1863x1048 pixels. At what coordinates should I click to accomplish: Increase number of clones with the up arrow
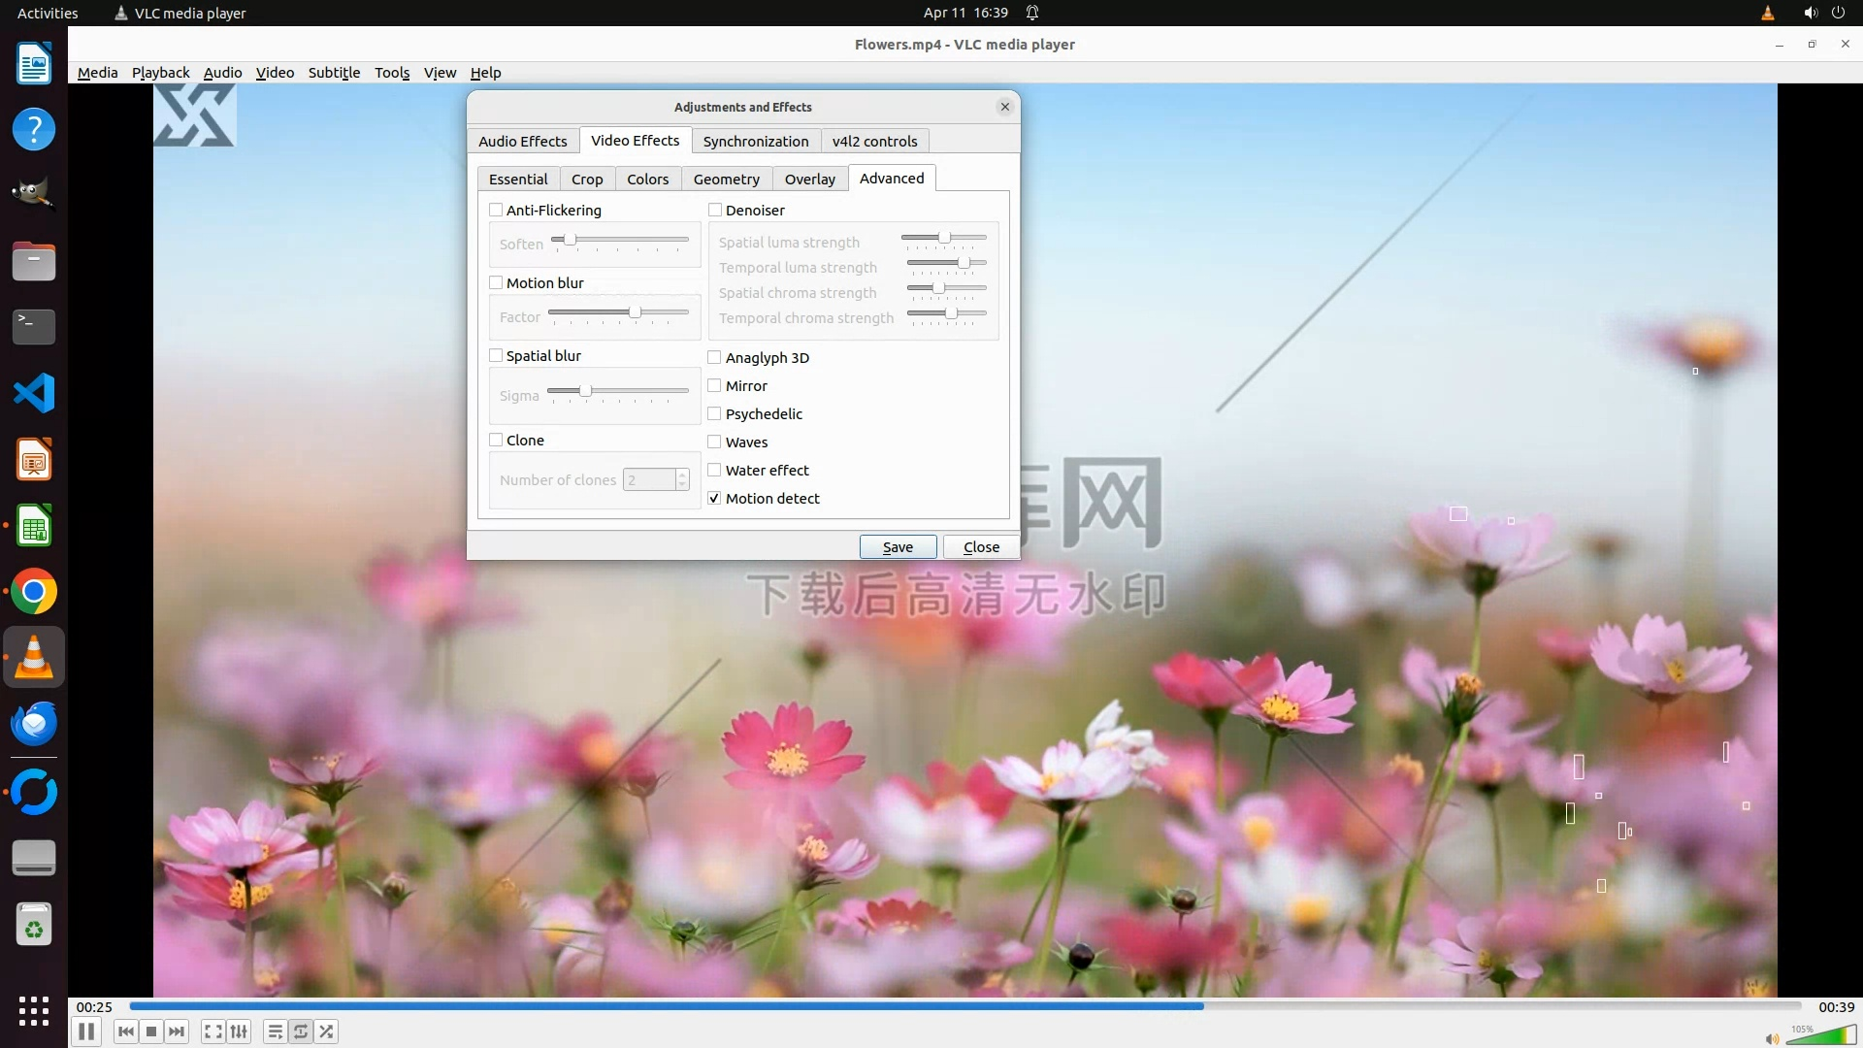coord(682,475)
